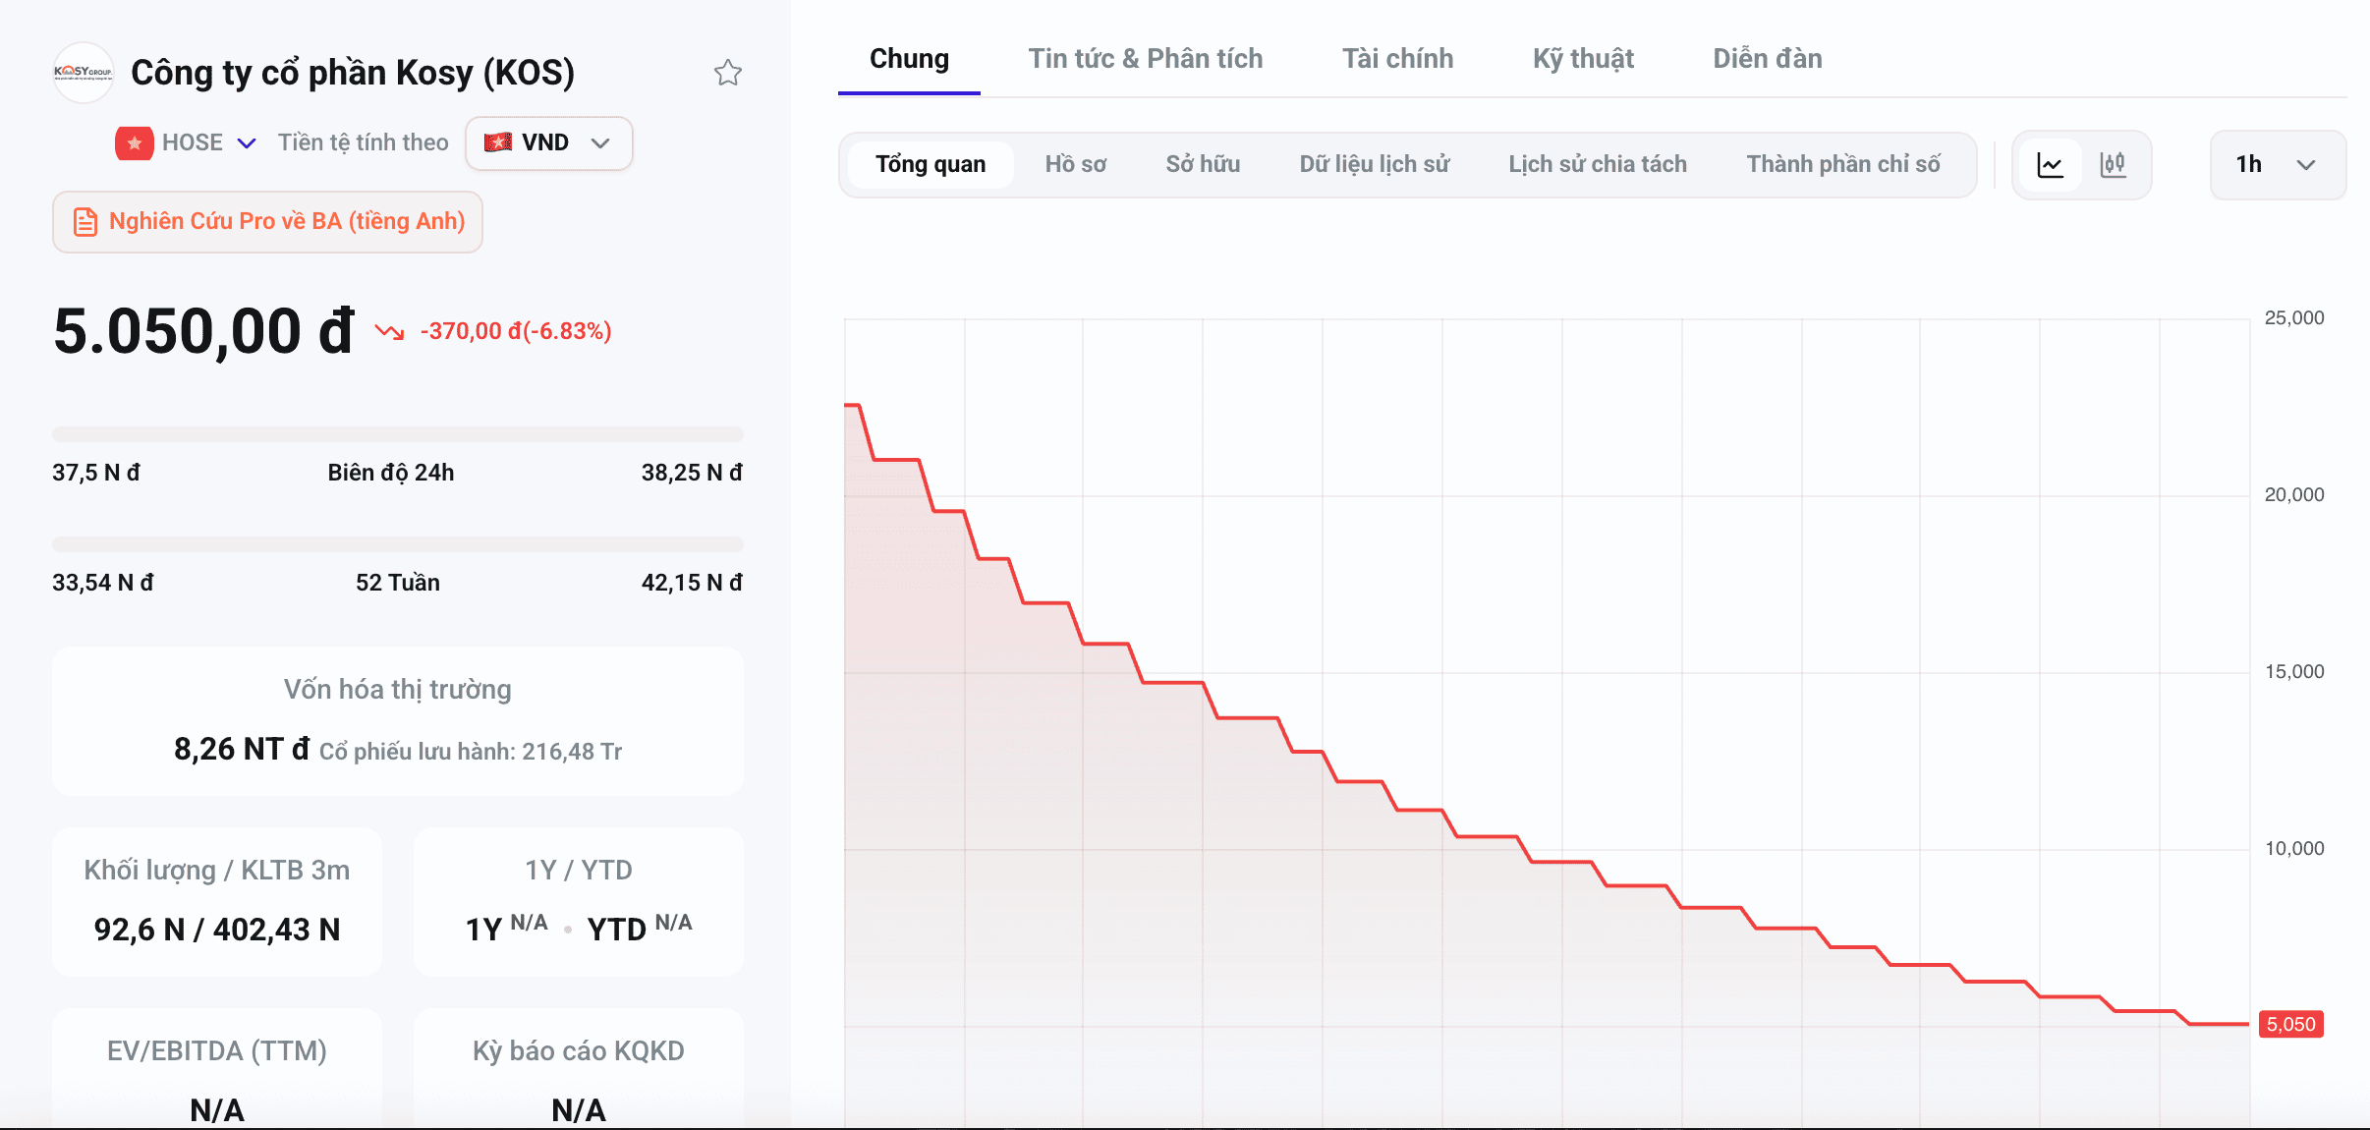Click the 42,15 N đ 52-week high

coord(692,584)
